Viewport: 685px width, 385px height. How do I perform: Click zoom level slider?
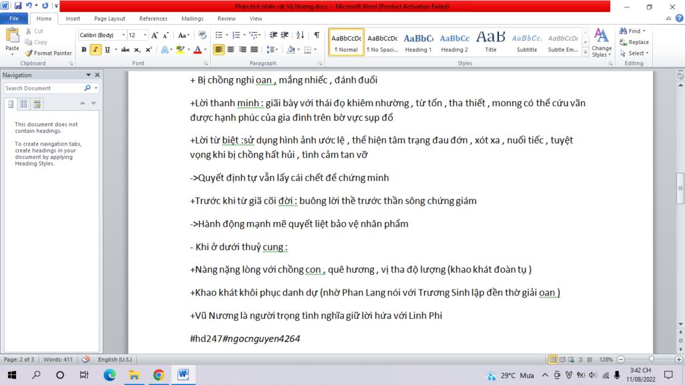click(652, 359)
